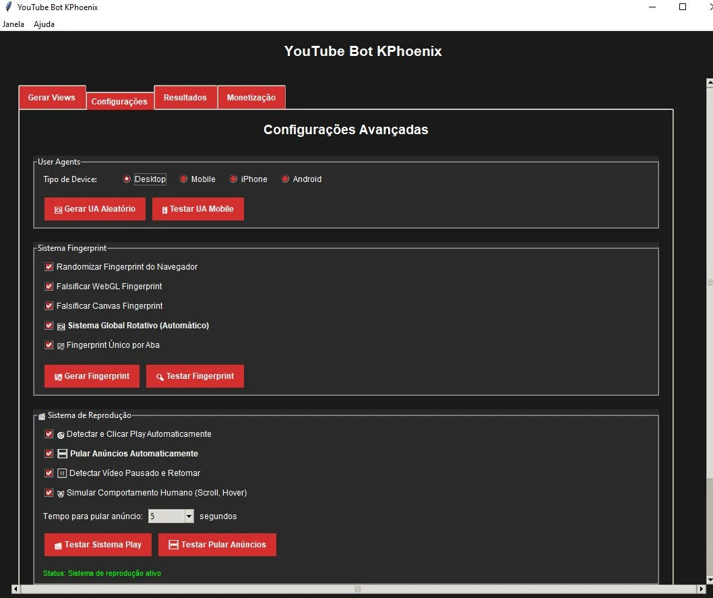The width and height of the screenshot is (713, 598).
Task: Click the Testar Sistema Play button
Action: click(x=98, y=545)
